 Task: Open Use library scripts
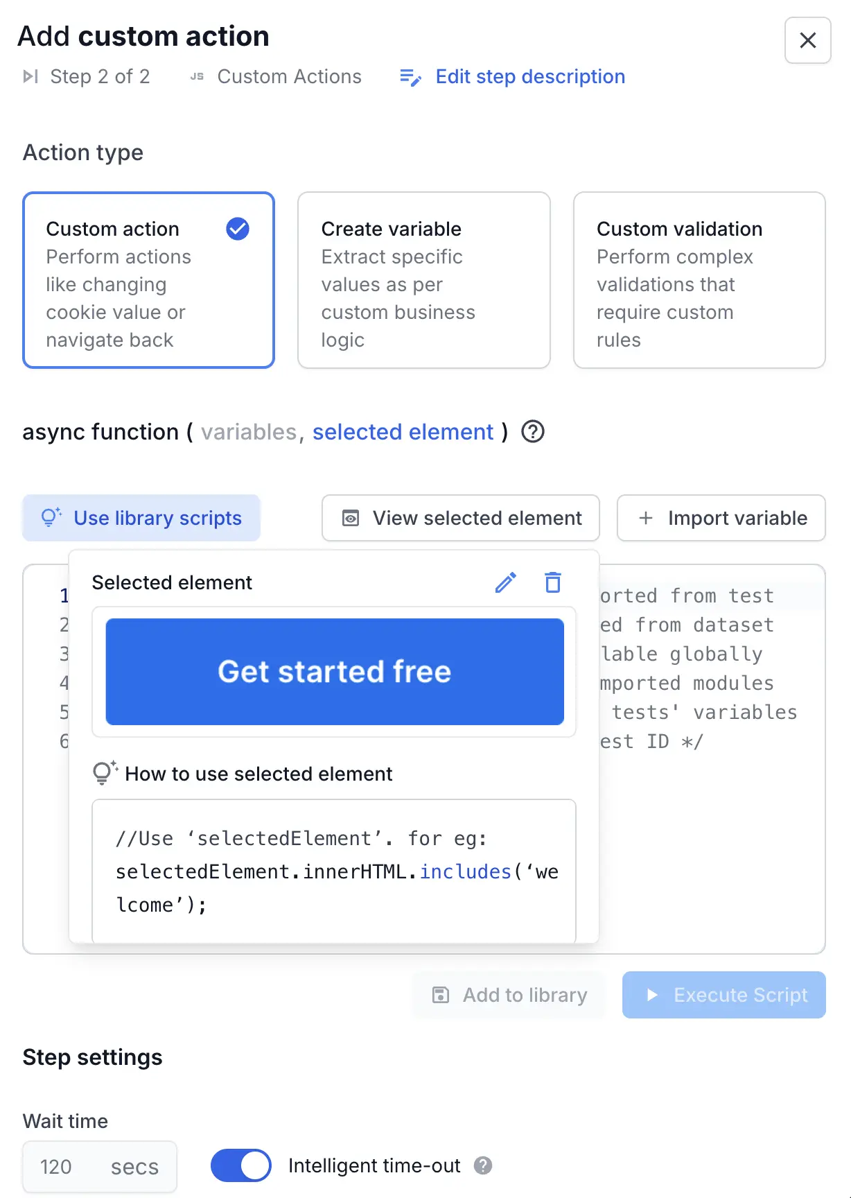[141, 518]
